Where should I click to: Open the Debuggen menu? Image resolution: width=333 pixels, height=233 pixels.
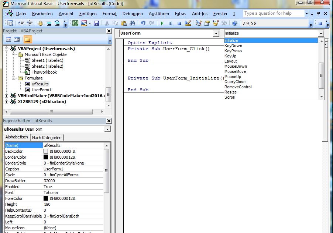133,14
